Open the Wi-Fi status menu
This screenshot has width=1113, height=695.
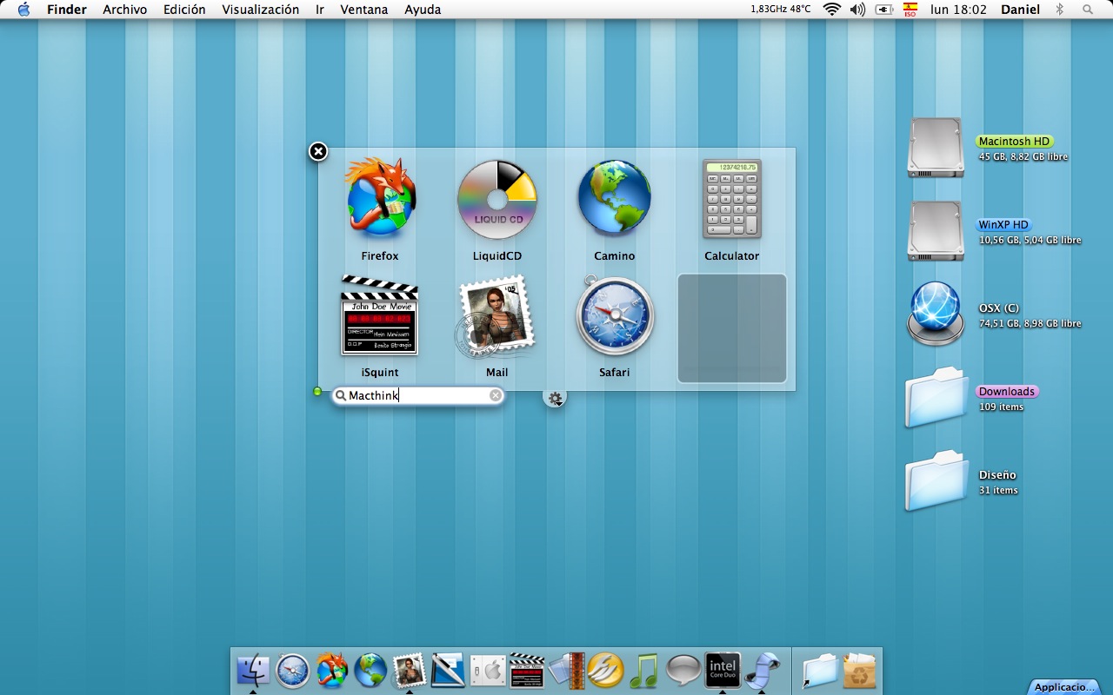(832, 10)
